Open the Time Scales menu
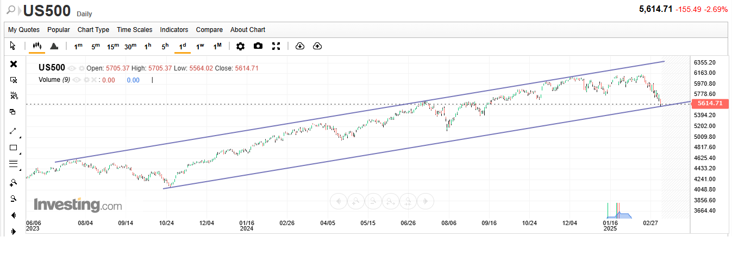The image size is (732, 256). [135, 30]
